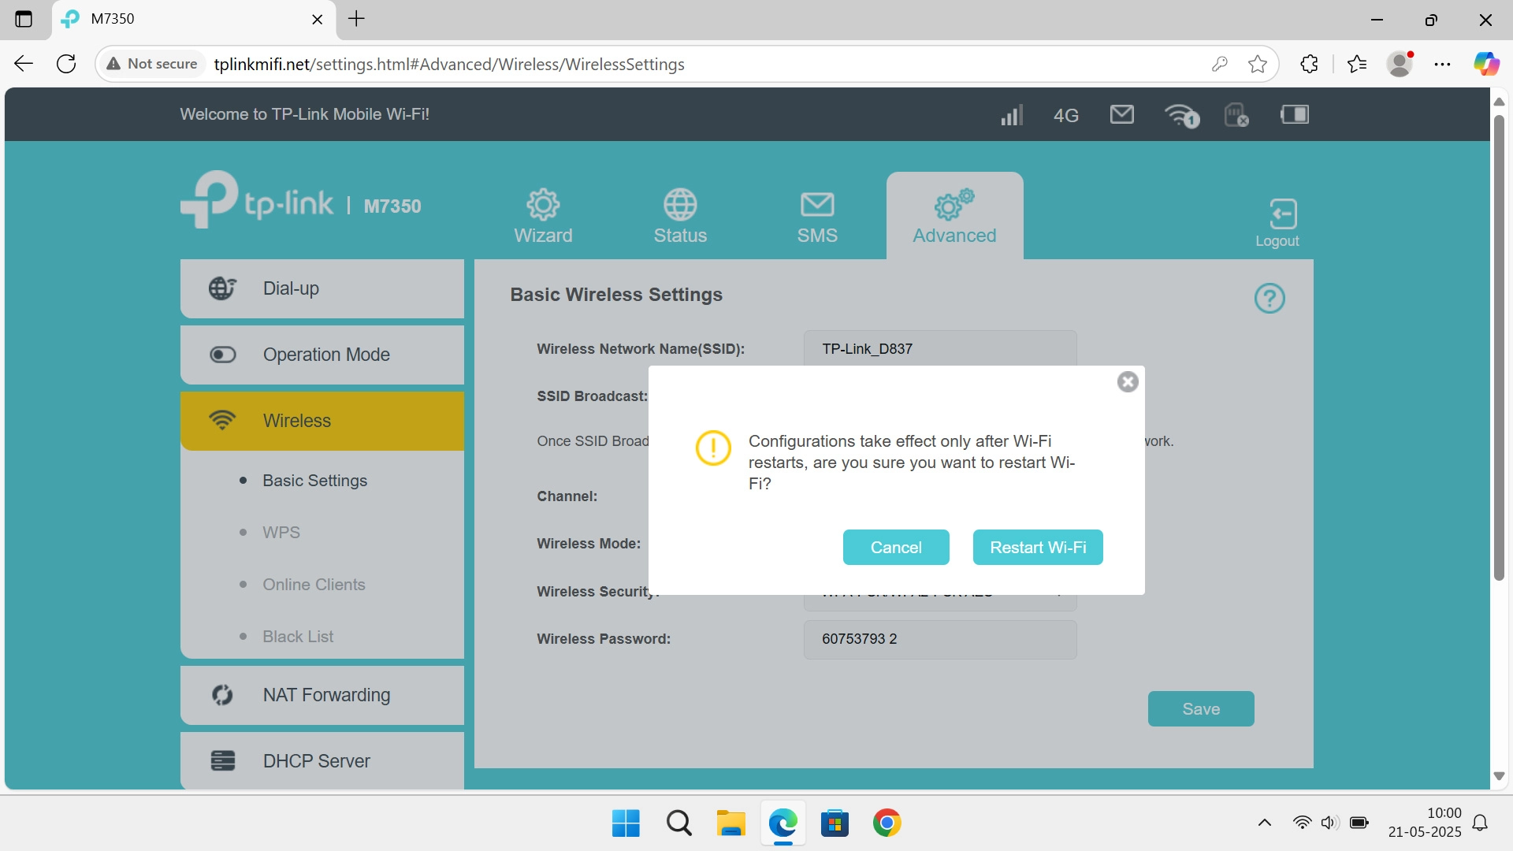Click the SIM card status icon

(x=1236, y=115)
